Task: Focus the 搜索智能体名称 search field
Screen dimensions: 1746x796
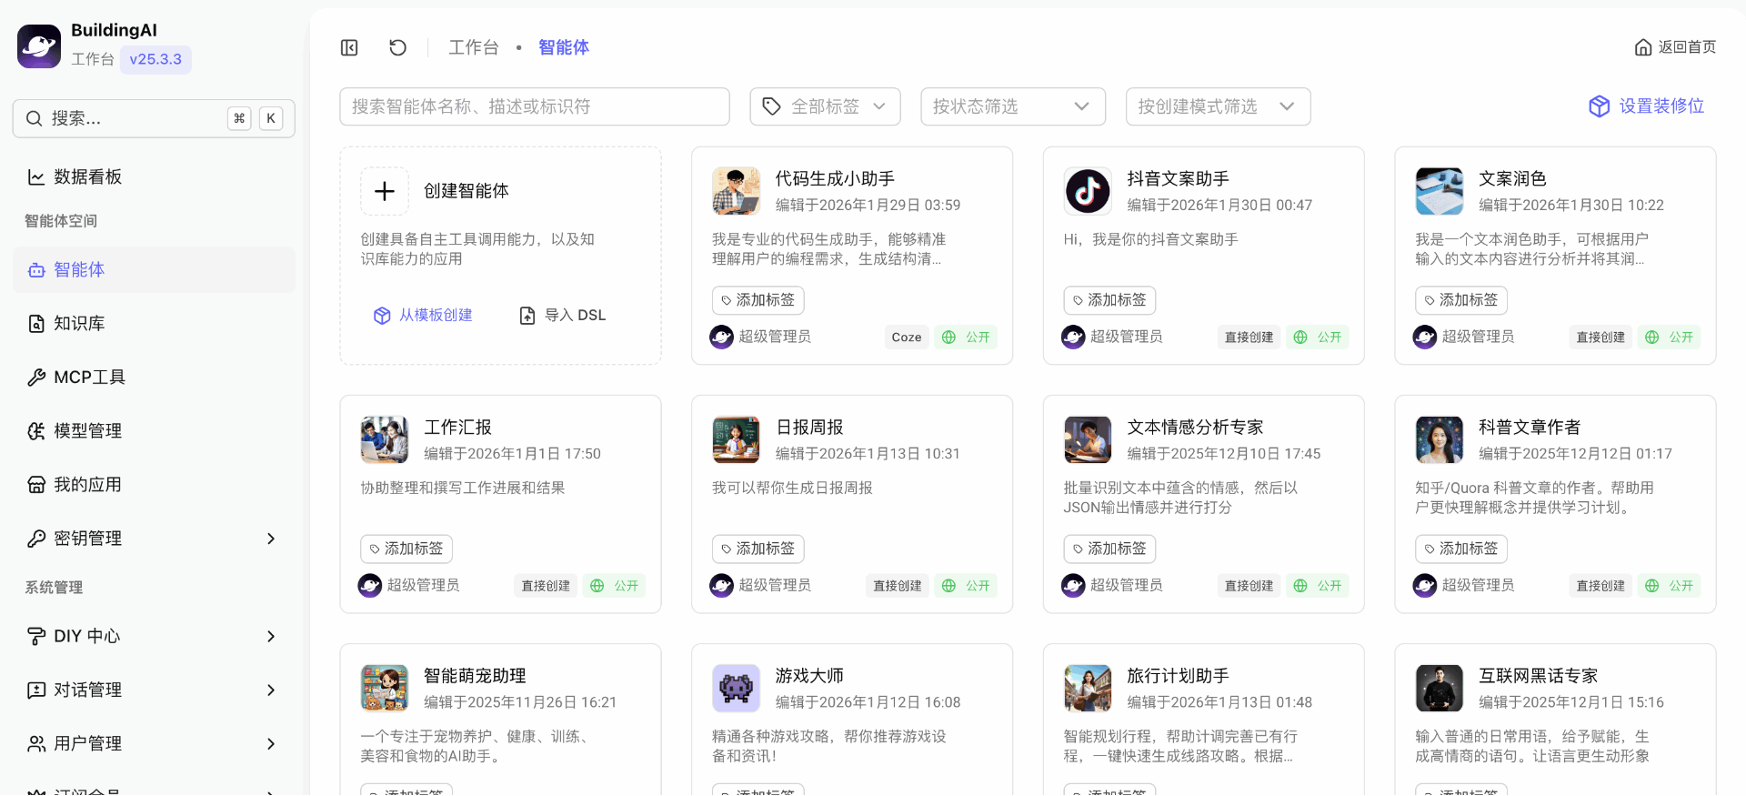Action: [x=535, y=106]
